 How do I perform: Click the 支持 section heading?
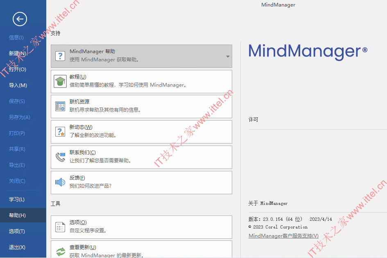click(x=56, y=33)
